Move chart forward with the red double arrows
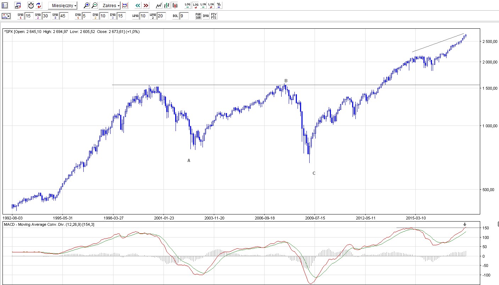The height and width of the screenshot is (285, 499). pyautogui.click(x=146, y=5)
